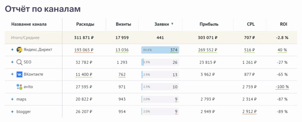The width and height of the screenshot is (302, 122).
Task: Click the SEO magnifier icon
Action: (x=20, y=62)
